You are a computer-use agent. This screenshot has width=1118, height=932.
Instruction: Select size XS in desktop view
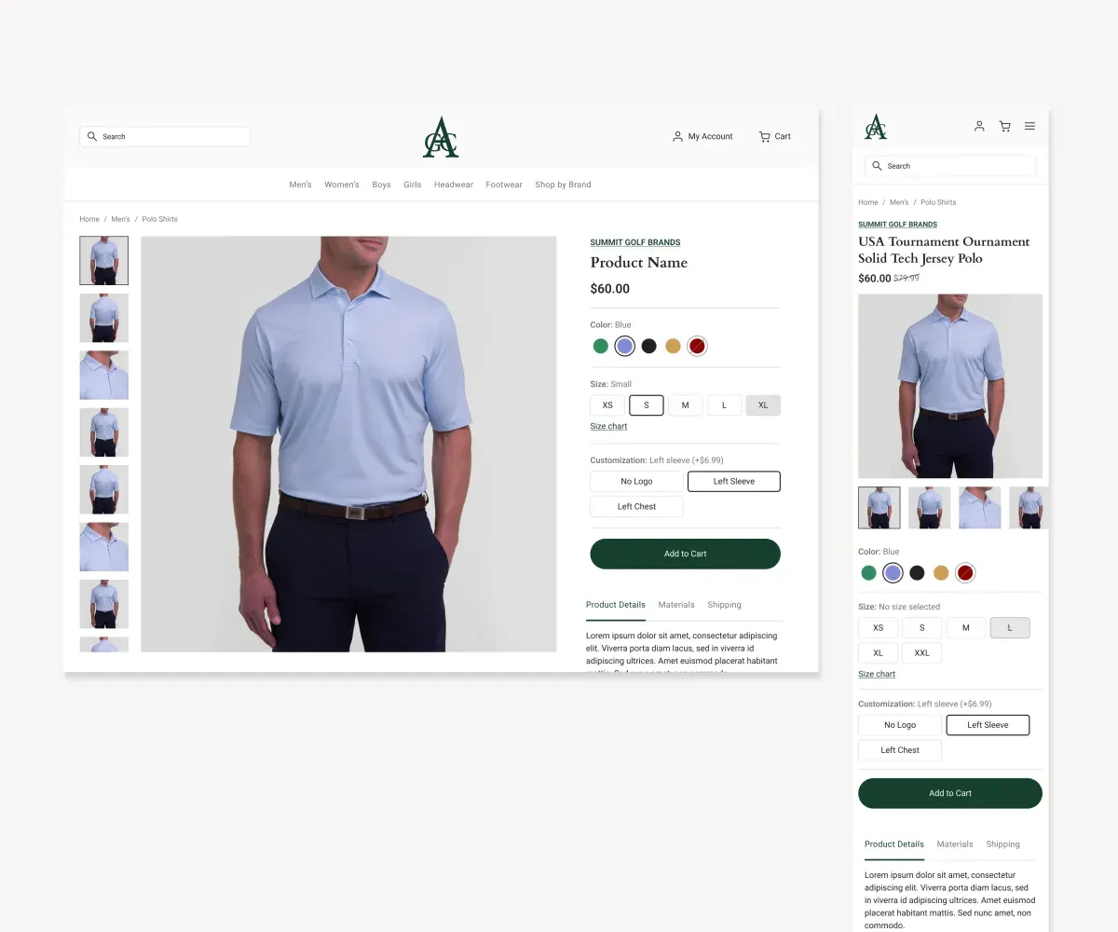607,405
